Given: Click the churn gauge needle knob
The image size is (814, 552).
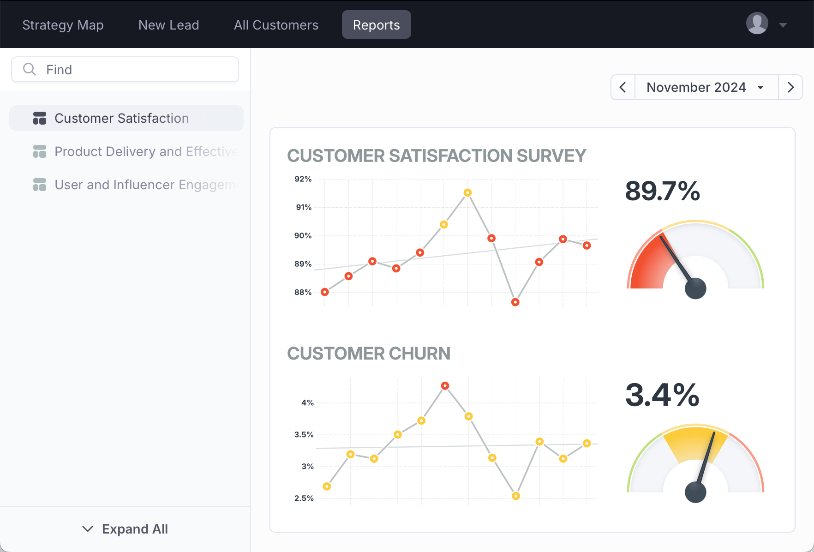Looking at the screenshot, I should [695, 492].
